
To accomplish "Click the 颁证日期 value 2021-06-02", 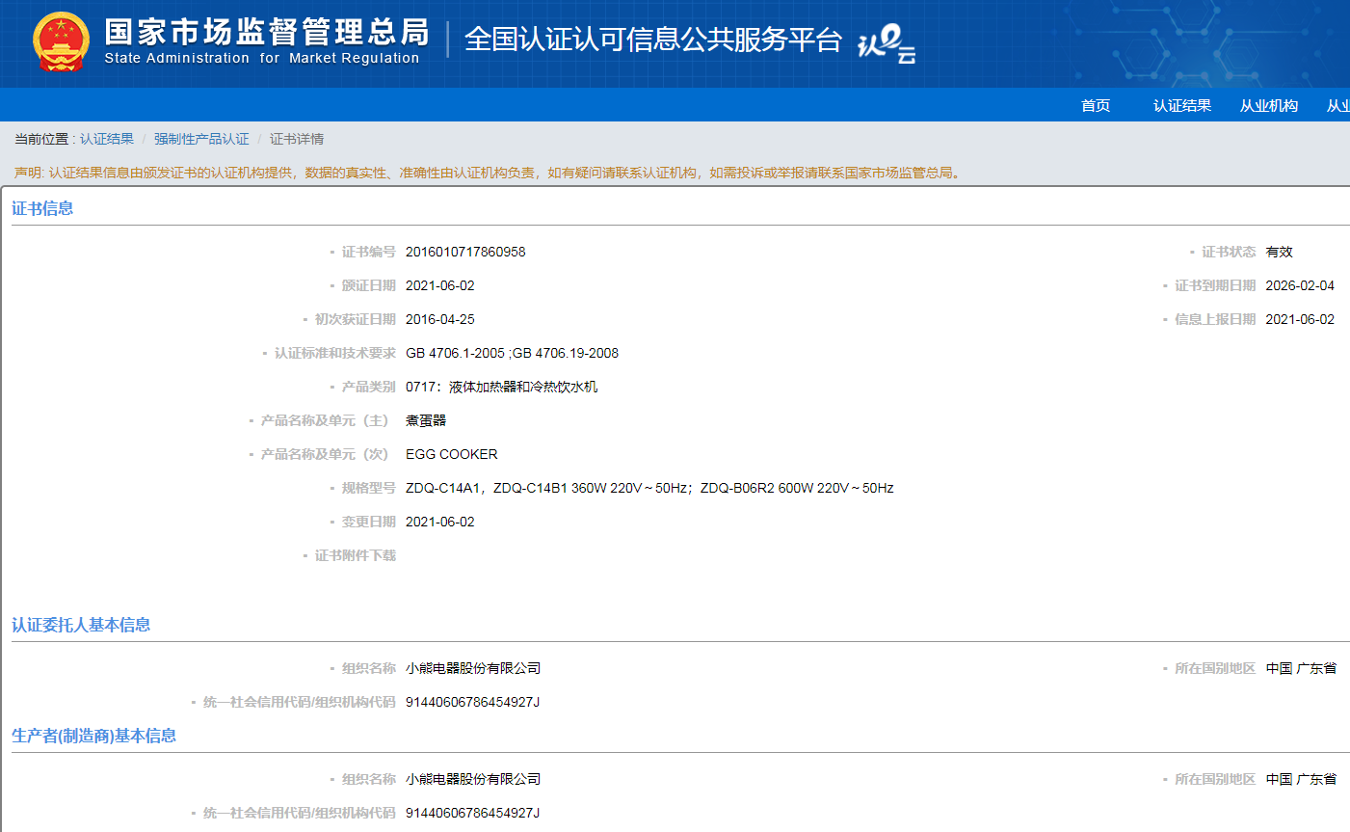I will 440,285.
